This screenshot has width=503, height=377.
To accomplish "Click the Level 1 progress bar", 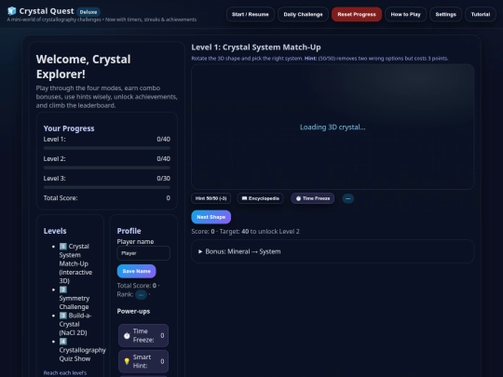I will [x=107, y=148].
